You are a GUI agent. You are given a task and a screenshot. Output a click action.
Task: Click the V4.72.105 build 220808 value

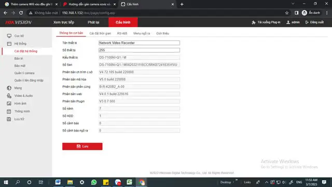139,72
